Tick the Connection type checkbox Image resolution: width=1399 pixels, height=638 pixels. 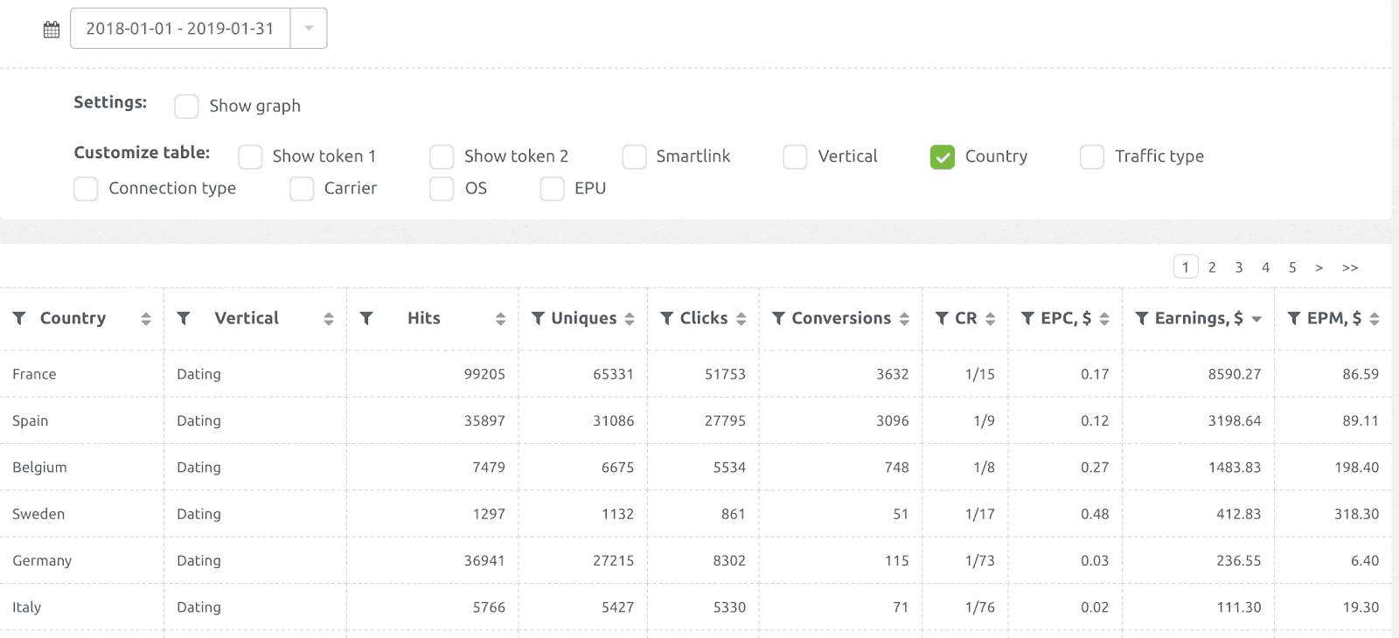[x=86, y=189]
